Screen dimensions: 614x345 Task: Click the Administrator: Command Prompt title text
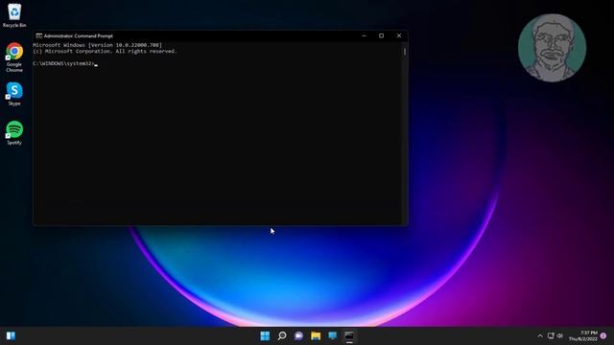pos(79,35)
